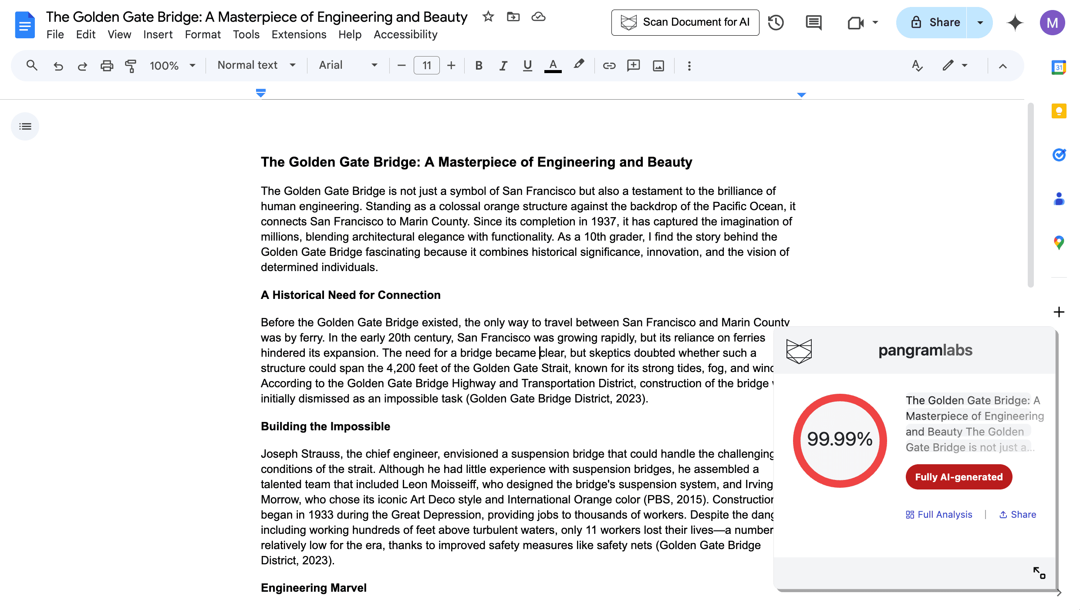The width and height of the screenshot is (1080, 610).
Task: Click the Scan Document for AI button
Action: pyautogui.click(x=685, y=22)
